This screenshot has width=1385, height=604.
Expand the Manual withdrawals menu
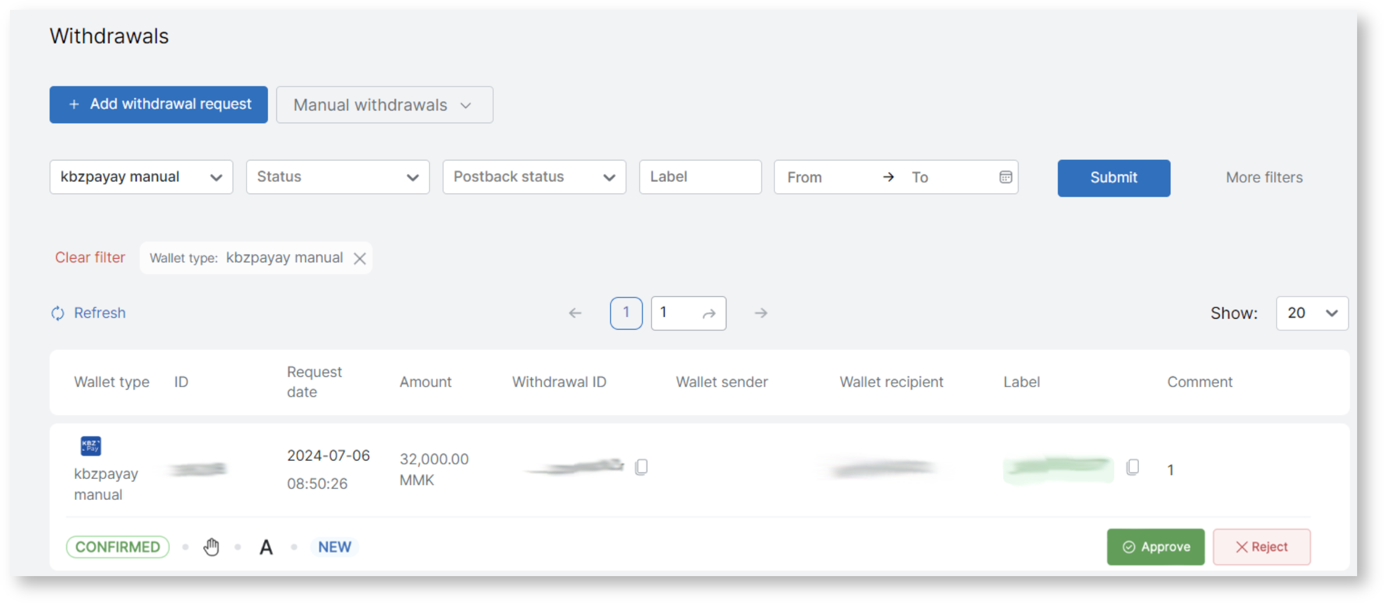tap(384, 105)
